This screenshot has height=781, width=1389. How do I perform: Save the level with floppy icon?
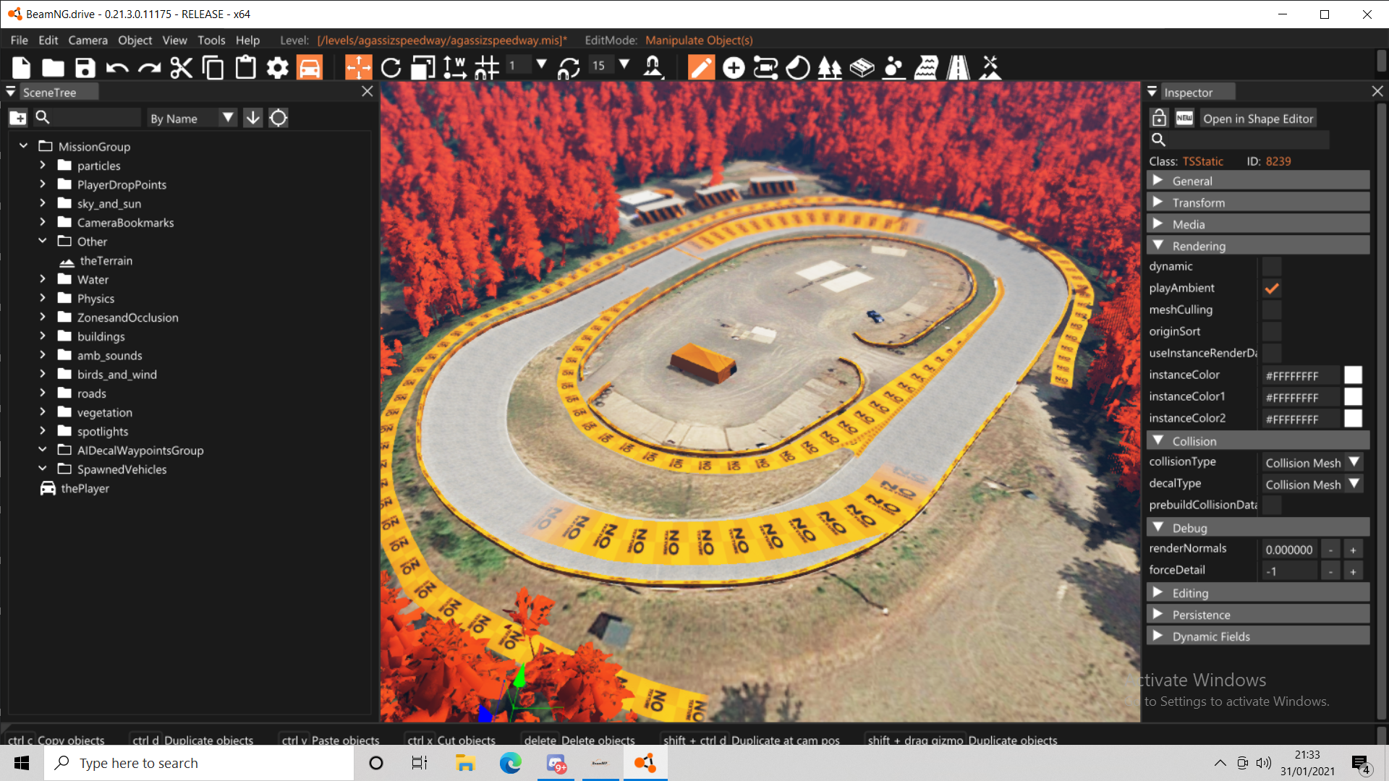coord(85,68)
